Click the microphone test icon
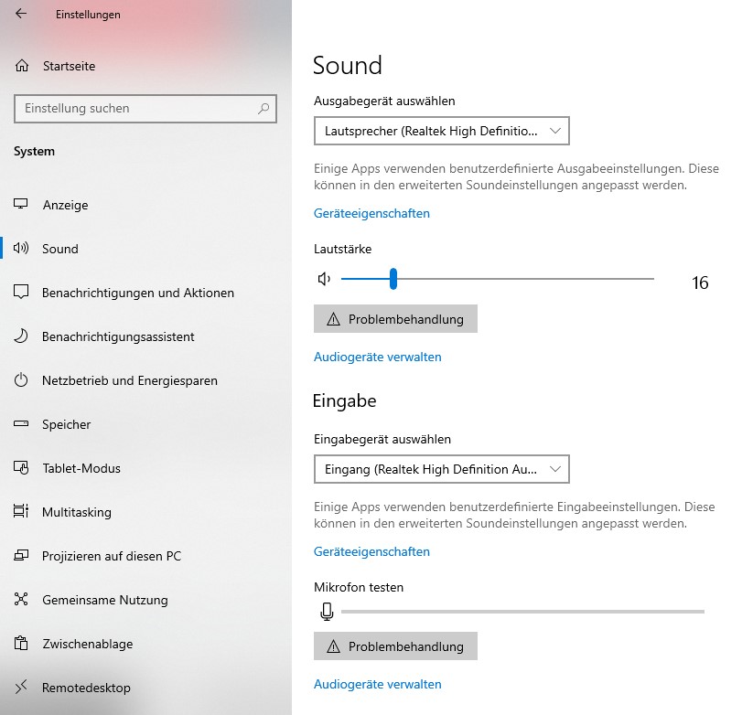Image resolution: width=753 pixels, height=715 pixels. pos(327,612)
